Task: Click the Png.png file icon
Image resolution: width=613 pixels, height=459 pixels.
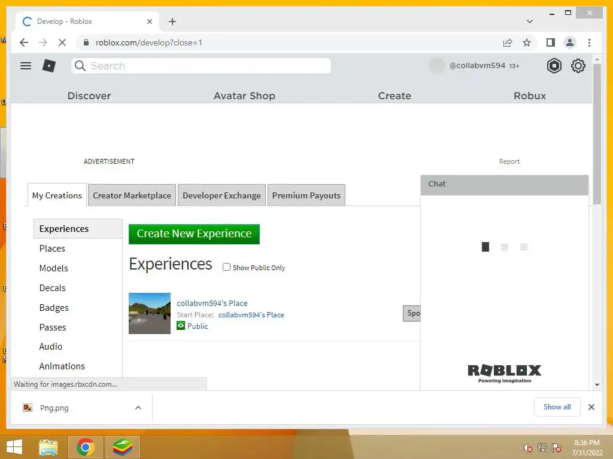Action: [x=28, y=408]
